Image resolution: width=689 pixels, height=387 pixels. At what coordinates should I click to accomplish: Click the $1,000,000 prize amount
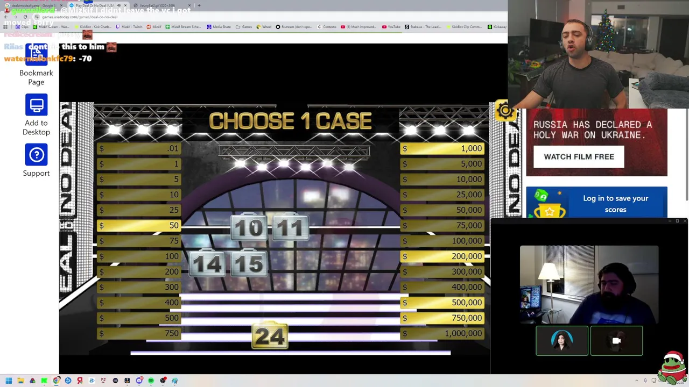442,334
